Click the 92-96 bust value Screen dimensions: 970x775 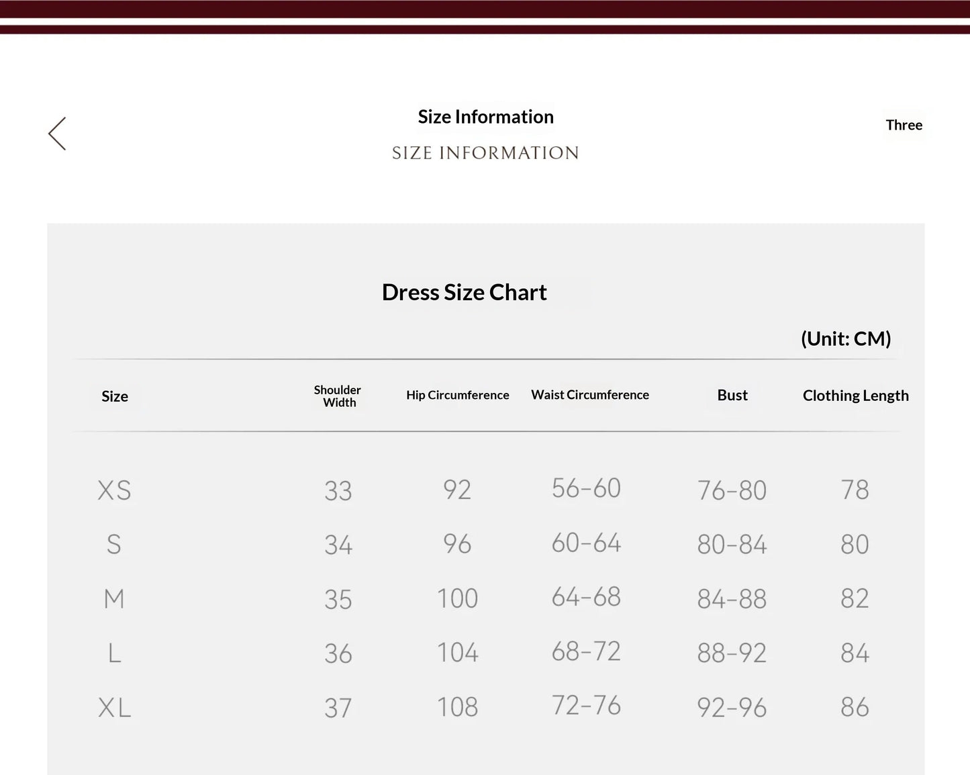click(732, 707)
